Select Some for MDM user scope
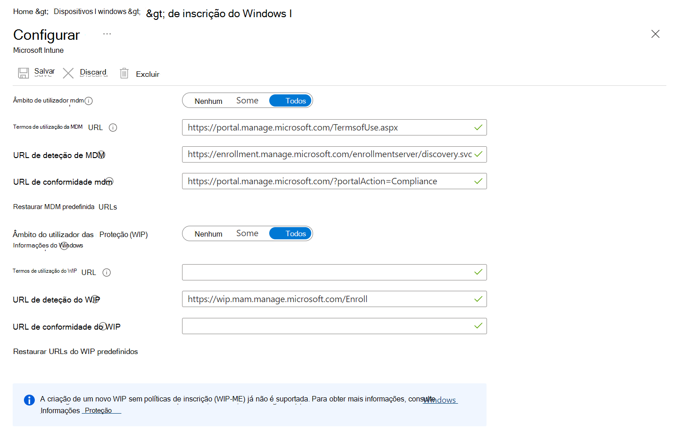This screenshot has width=674, height=438. click(247, 100)
